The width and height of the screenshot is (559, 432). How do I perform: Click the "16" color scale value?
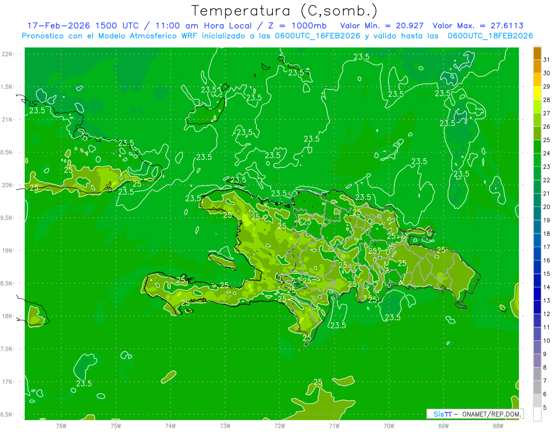(x=547, y=261)
